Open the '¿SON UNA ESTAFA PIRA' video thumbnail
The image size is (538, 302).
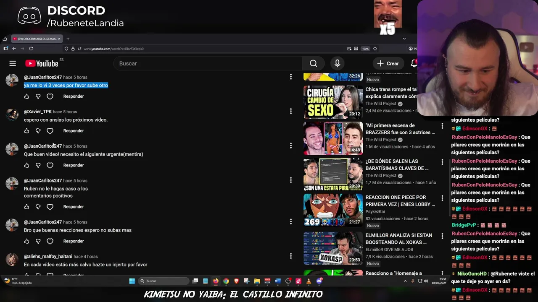333,174
